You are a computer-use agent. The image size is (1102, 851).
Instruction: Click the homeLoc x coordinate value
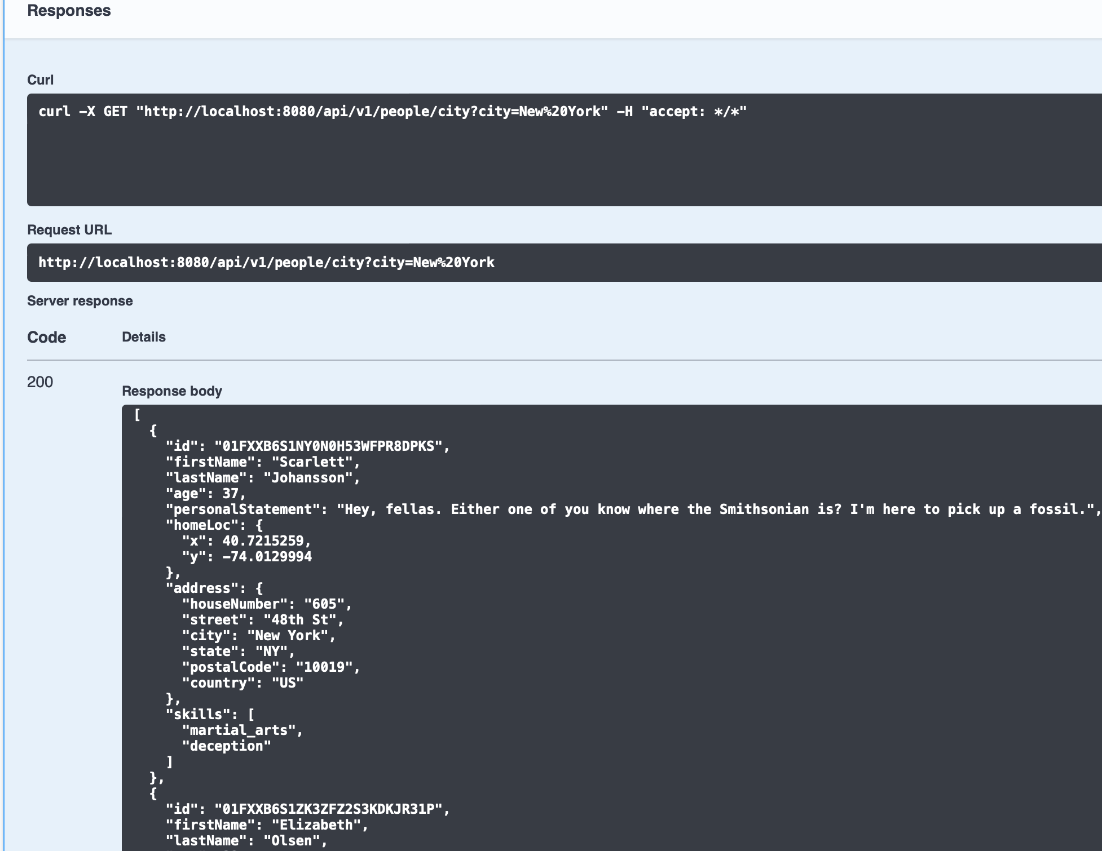(263, 541)
